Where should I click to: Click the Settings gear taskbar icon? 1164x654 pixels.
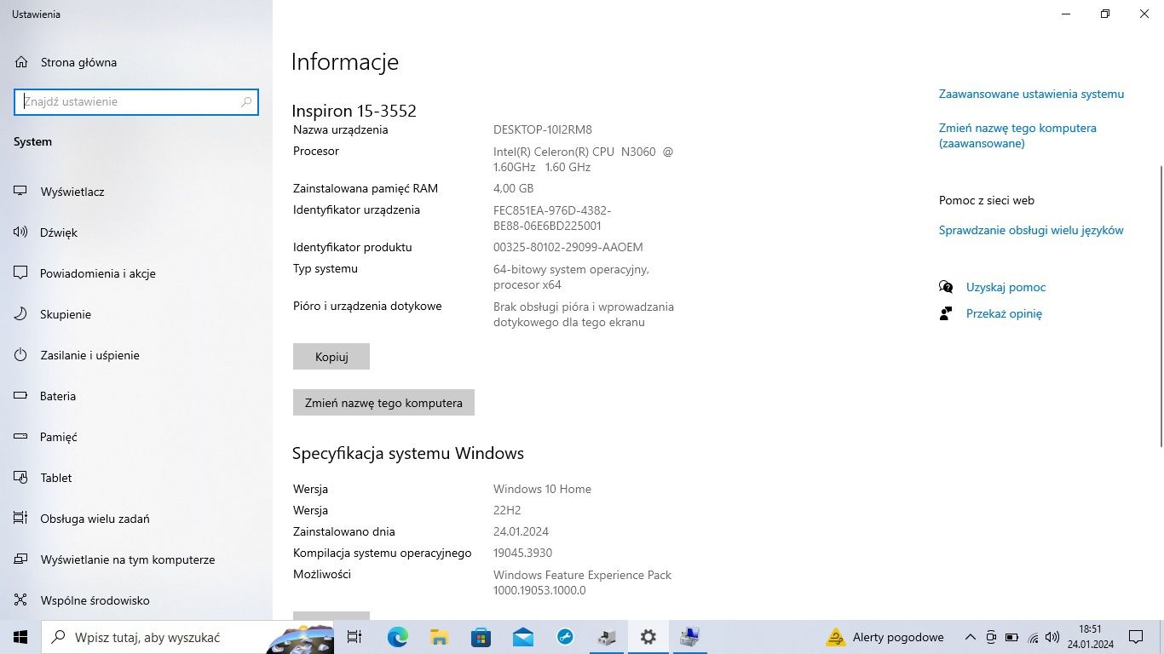pos(648,637)
